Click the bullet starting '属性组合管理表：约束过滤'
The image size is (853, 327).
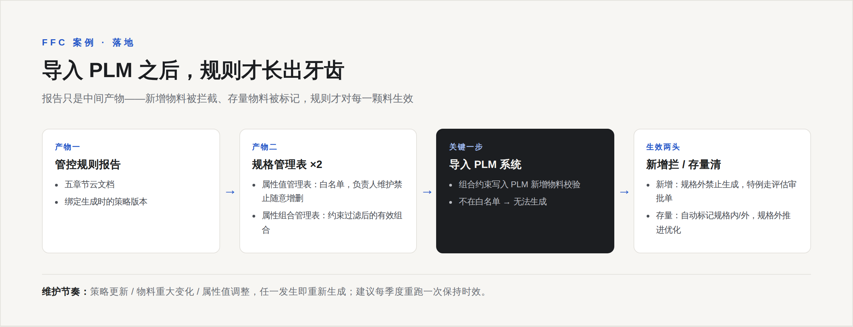332,223
